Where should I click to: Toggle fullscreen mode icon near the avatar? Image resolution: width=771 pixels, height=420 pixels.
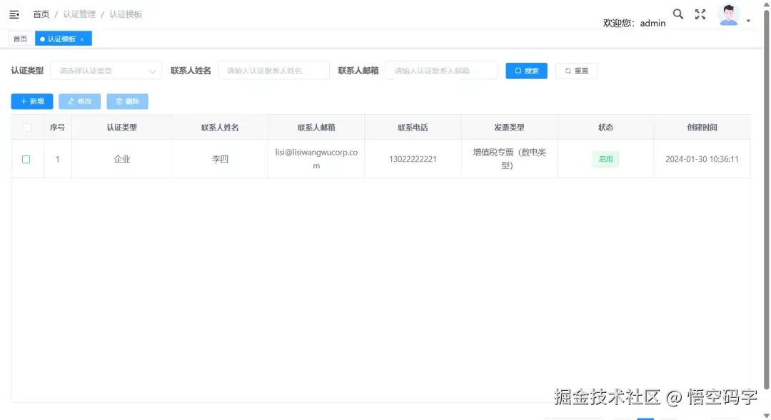pos(700,14)
